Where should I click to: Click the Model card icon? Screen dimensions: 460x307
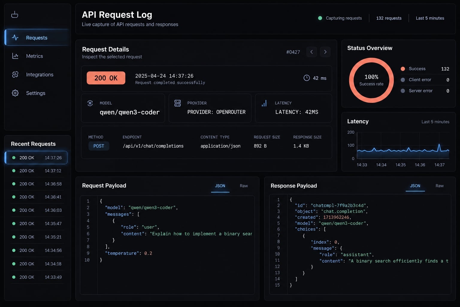90,103
